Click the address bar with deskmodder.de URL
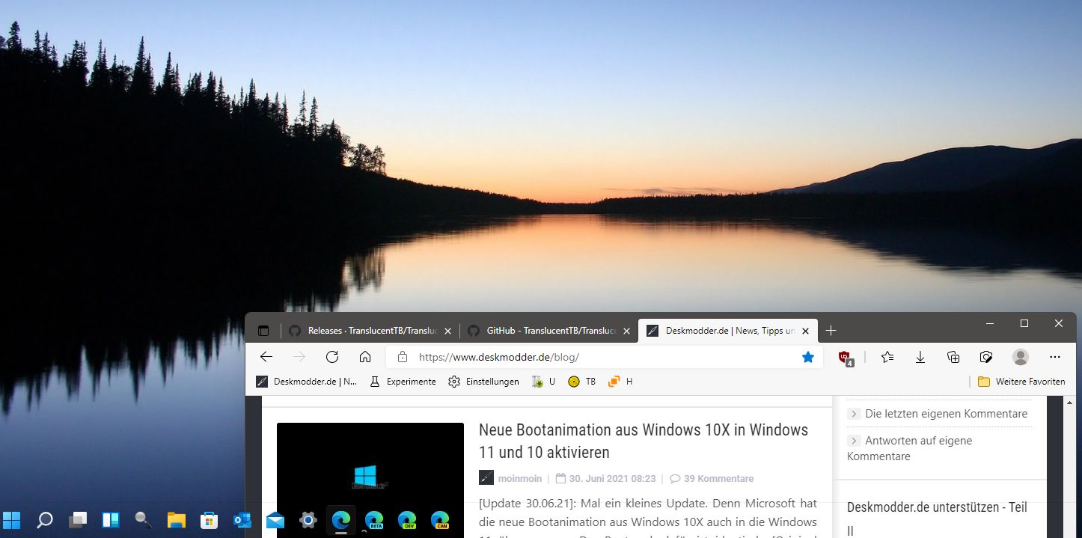 [x=599, y=357]
